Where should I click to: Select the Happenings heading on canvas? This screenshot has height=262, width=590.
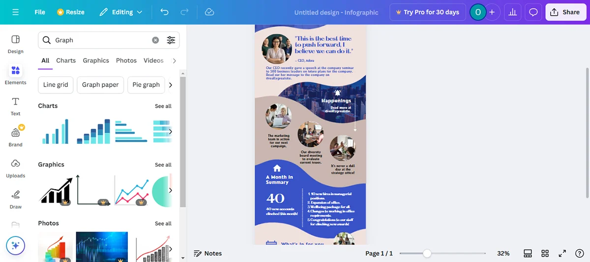[x=336, y=101]
